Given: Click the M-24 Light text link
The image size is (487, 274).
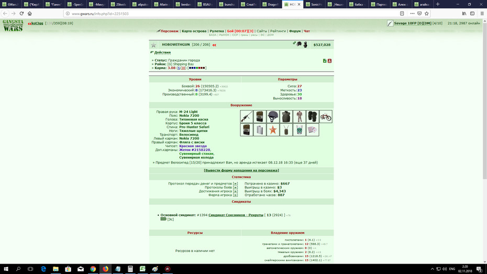Looking at the screenshot, I should 188,112.
